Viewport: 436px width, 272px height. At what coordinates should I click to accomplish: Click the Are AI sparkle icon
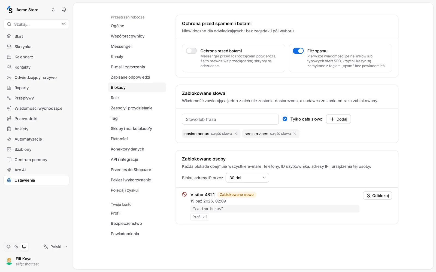[9, 170]
